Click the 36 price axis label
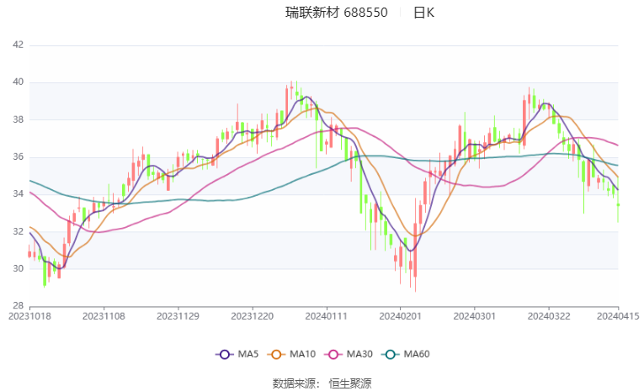This screenshot has height=391, width=644. click(17, 157)
